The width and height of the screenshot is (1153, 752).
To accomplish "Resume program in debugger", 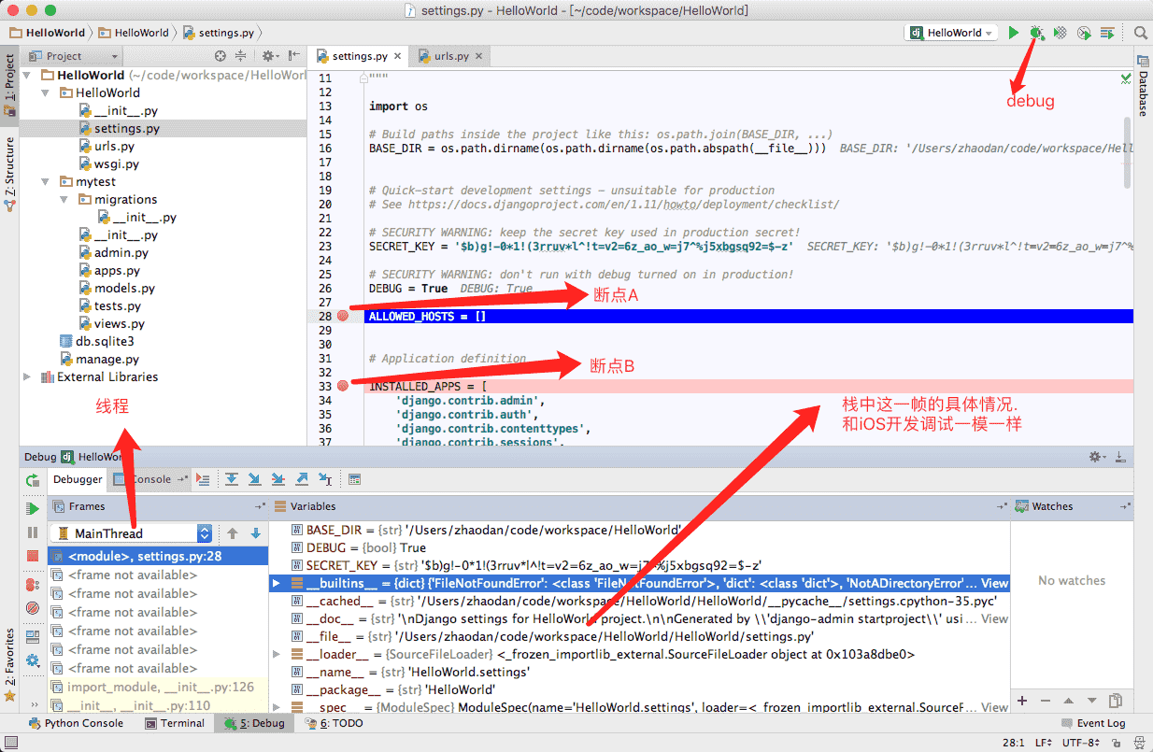I will [x=33, y=509].
